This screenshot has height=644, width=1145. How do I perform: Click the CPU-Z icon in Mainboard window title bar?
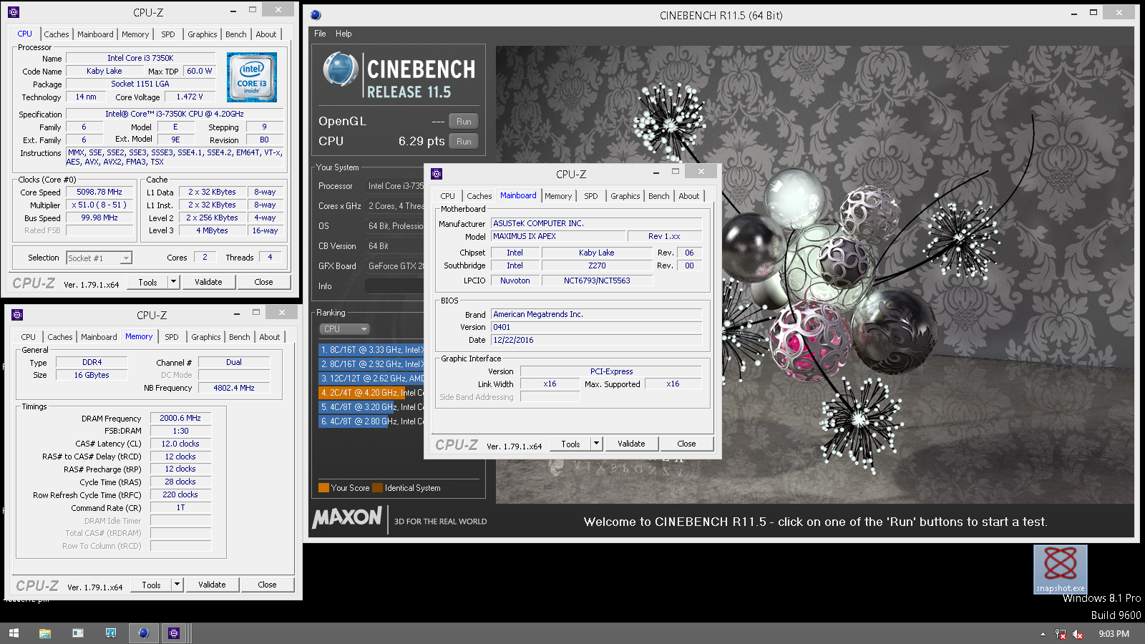point(437,174)
